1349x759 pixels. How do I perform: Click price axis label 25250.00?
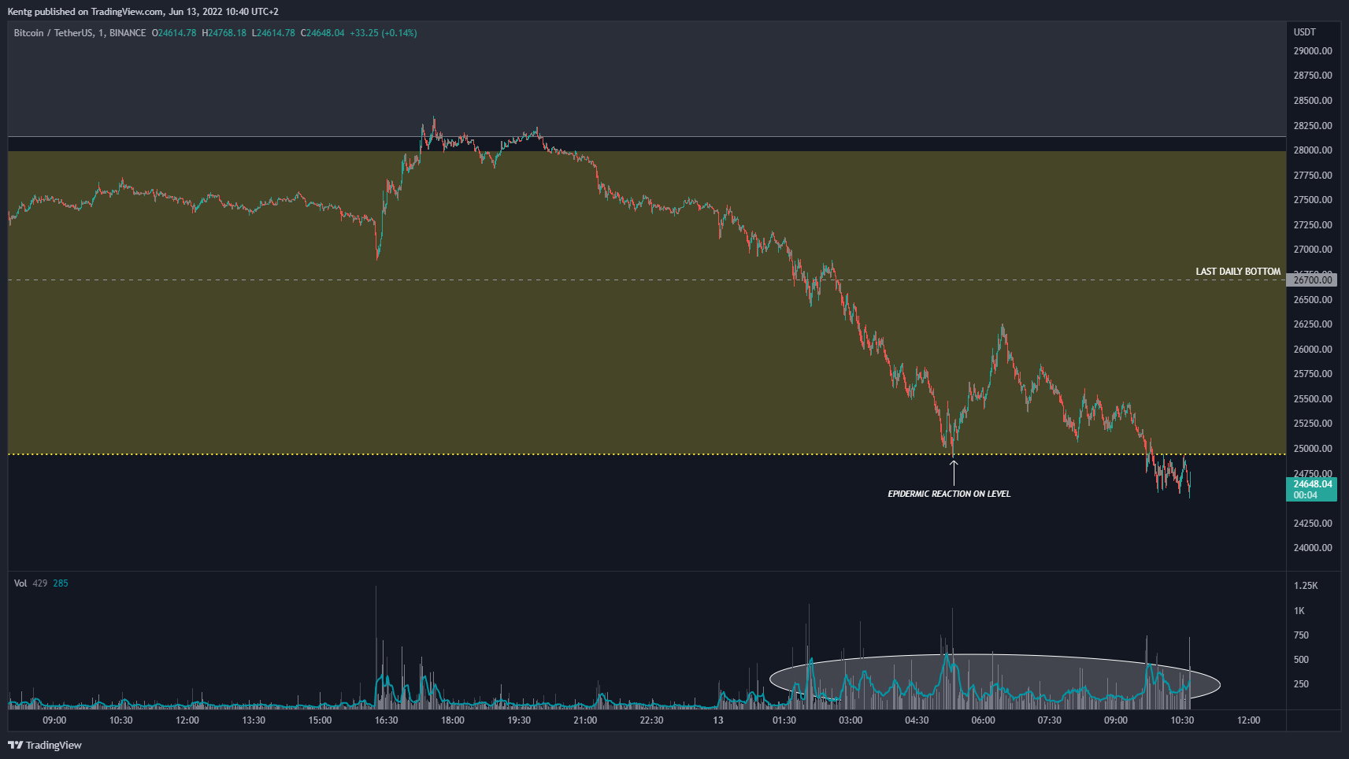(x=1313, y=424)
